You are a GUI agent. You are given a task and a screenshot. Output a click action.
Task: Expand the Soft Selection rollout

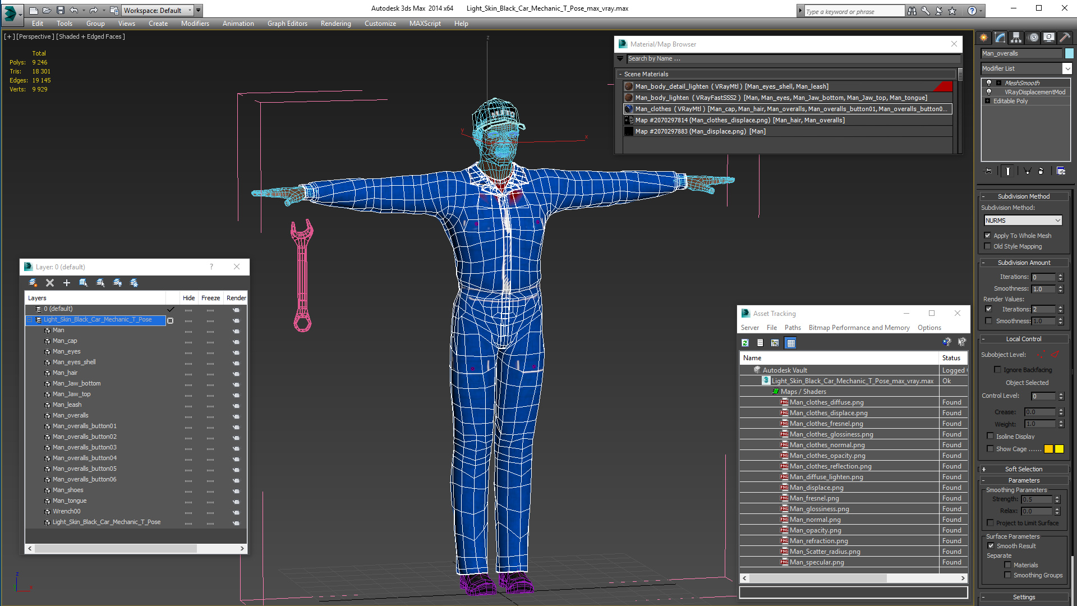point(1023,469)
